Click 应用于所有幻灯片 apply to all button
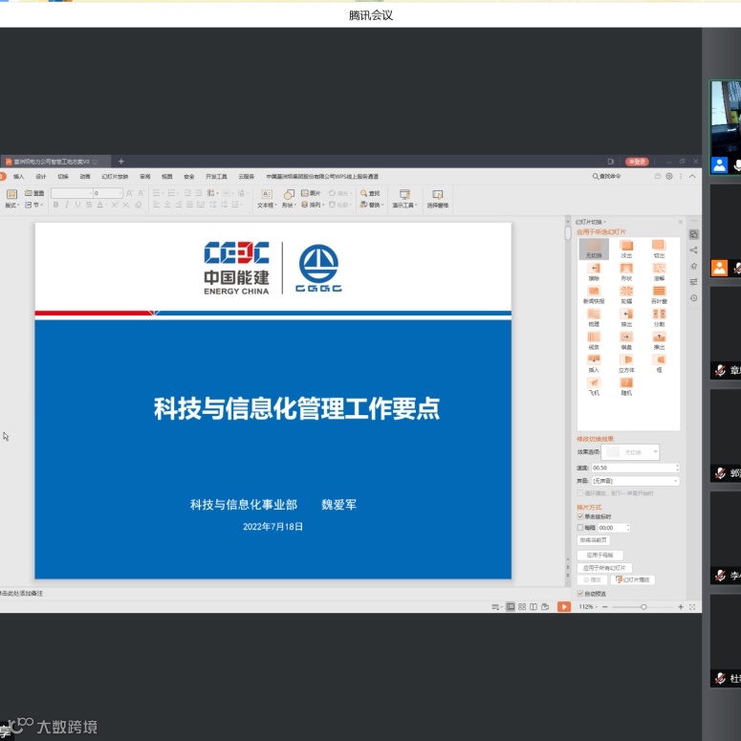The height and width of the screenshot is (741, 741). tap(604, 568)
